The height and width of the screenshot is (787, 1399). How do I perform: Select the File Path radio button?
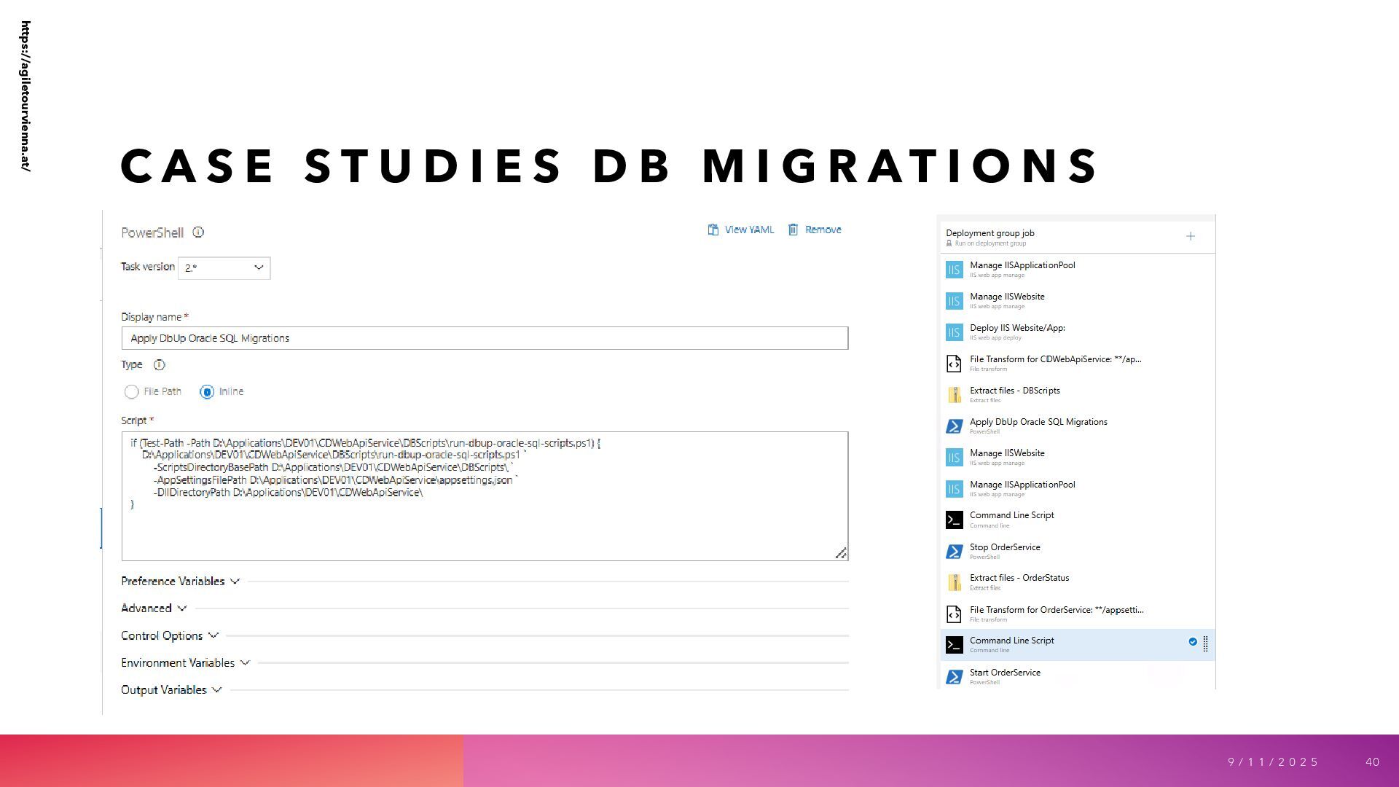tap(131, 392)
